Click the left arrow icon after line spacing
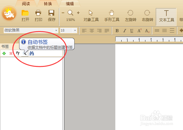183x130 pixels. pos(181,31)
